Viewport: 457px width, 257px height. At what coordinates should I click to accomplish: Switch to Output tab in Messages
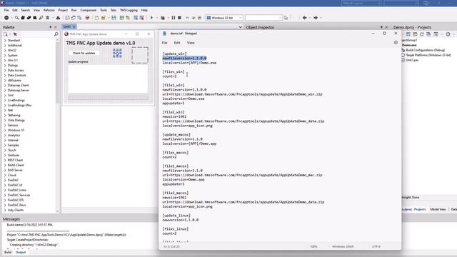pyautogui.click(x=21, y=252)
